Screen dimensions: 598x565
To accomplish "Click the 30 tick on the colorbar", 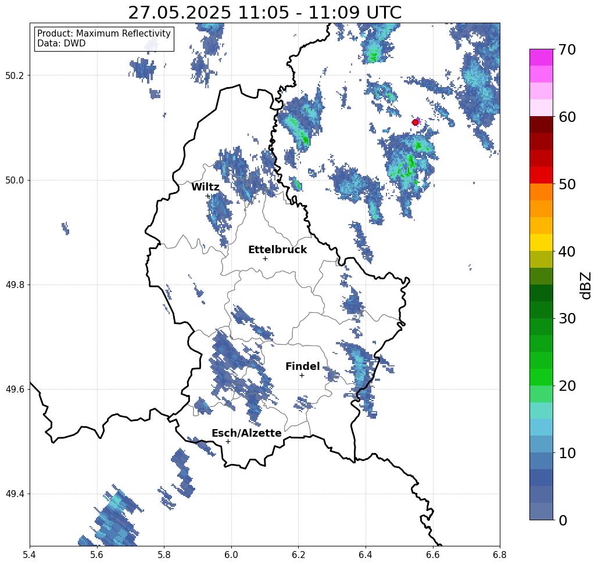I will (567, 319).
